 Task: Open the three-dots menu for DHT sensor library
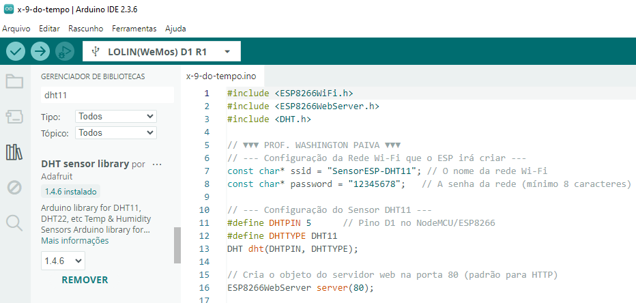click(x=156, y=164)
